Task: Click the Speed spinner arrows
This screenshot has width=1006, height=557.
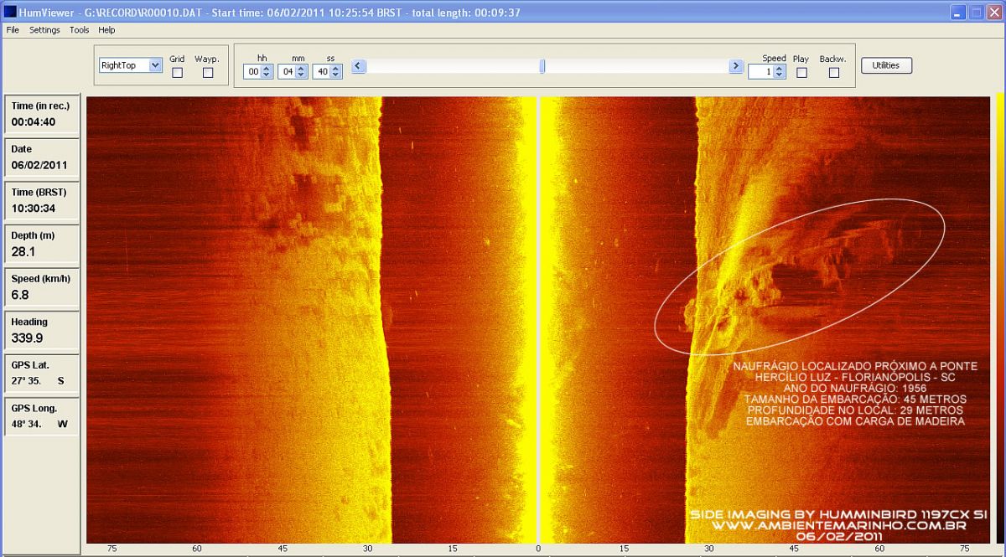Action: pos(780,72)
